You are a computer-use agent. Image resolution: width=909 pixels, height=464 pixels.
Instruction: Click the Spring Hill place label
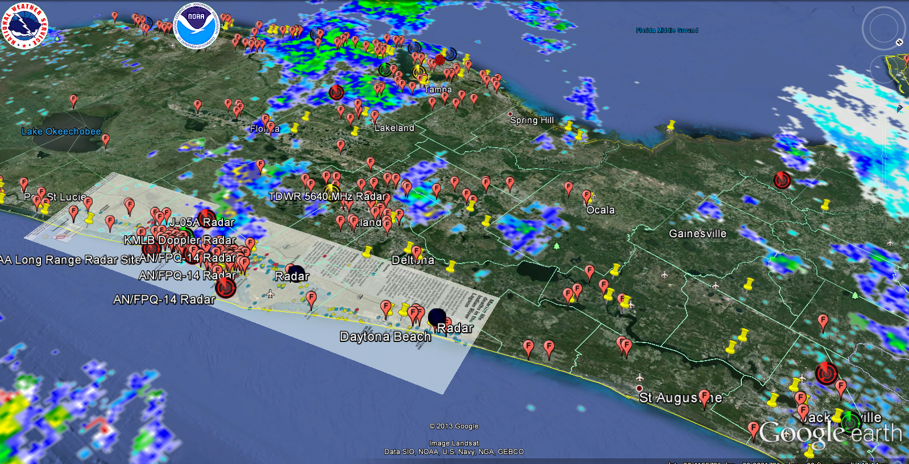pyautogui.click(x=532, y=120)
